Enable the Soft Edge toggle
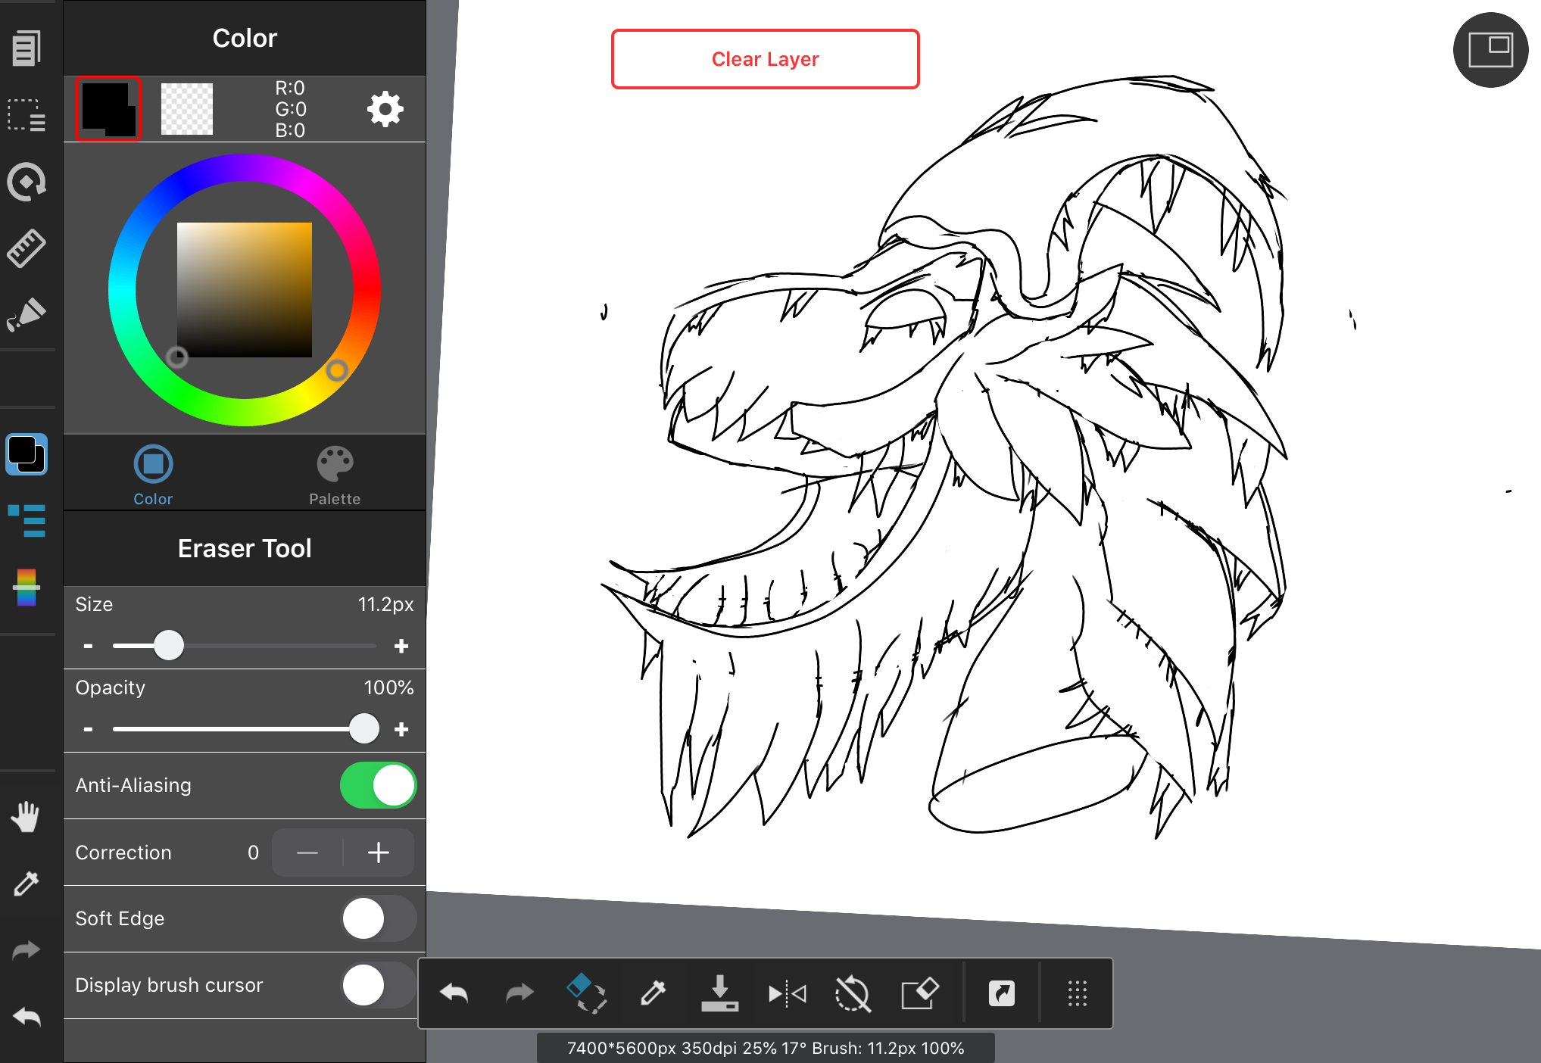 click(378, 918)
